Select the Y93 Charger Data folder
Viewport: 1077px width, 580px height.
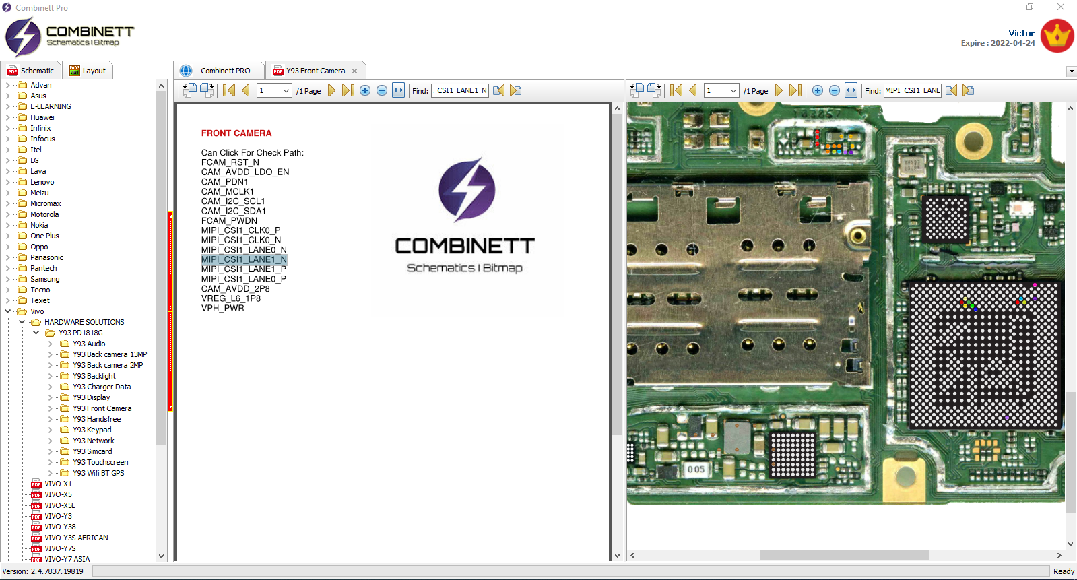(x=102, y=387)
